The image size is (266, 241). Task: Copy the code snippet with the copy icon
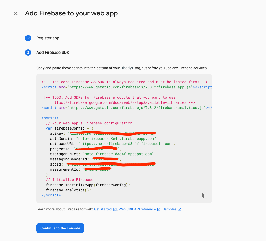coord(205,195)
